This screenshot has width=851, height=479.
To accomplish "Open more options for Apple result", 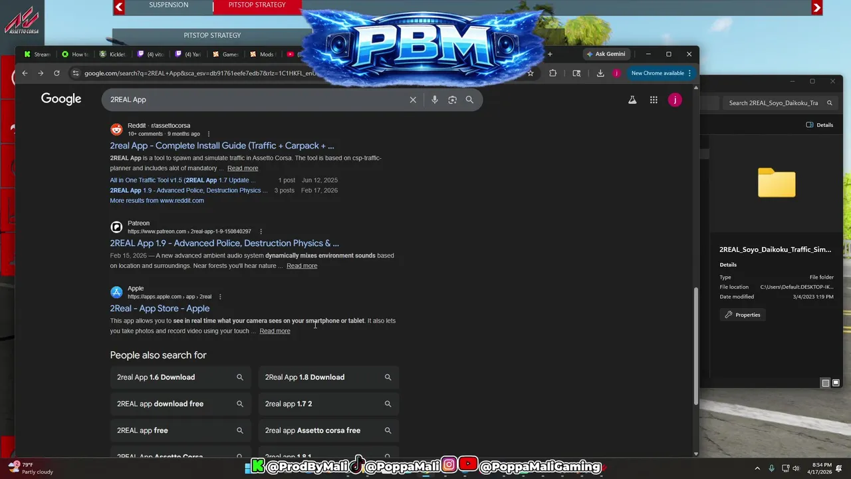I will 220,297.
